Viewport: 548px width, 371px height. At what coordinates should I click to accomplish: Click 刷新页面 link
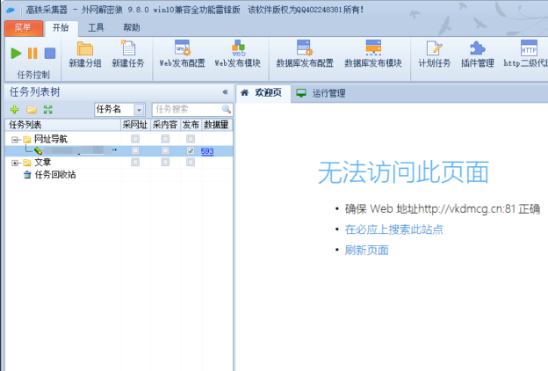tap(366, 251)
